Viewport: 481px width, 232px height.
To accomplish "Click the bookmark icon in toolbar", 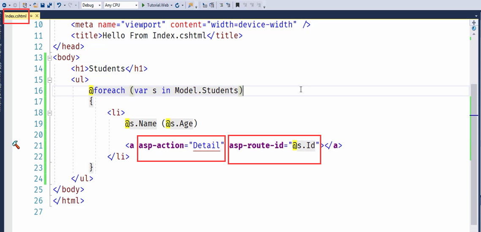I will 238,5.
